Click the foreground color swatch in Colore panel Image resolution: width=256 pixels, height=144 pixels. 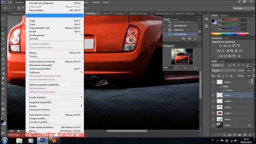pos(213,20)
